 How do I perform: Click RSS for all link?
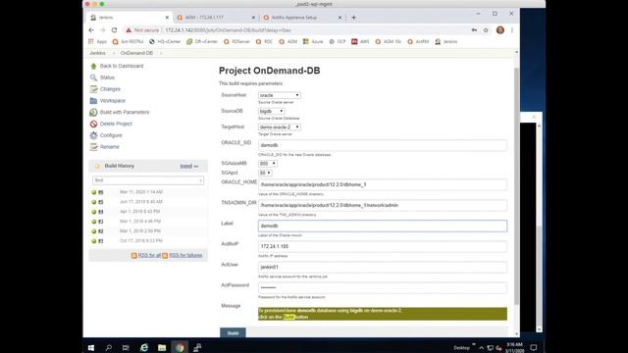(x=149, y=255)
